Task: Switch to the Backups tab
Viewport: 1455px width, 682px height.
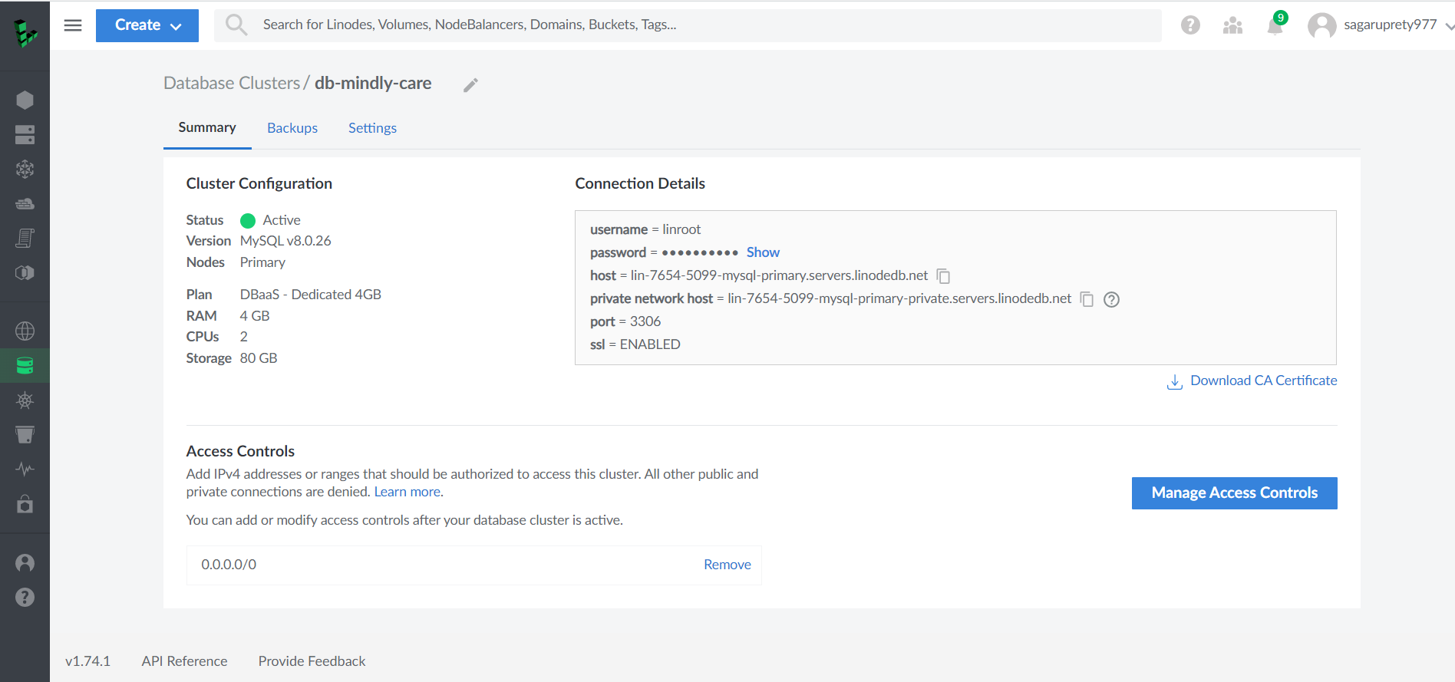Action: pyautogui.click(x=292, y=128)
